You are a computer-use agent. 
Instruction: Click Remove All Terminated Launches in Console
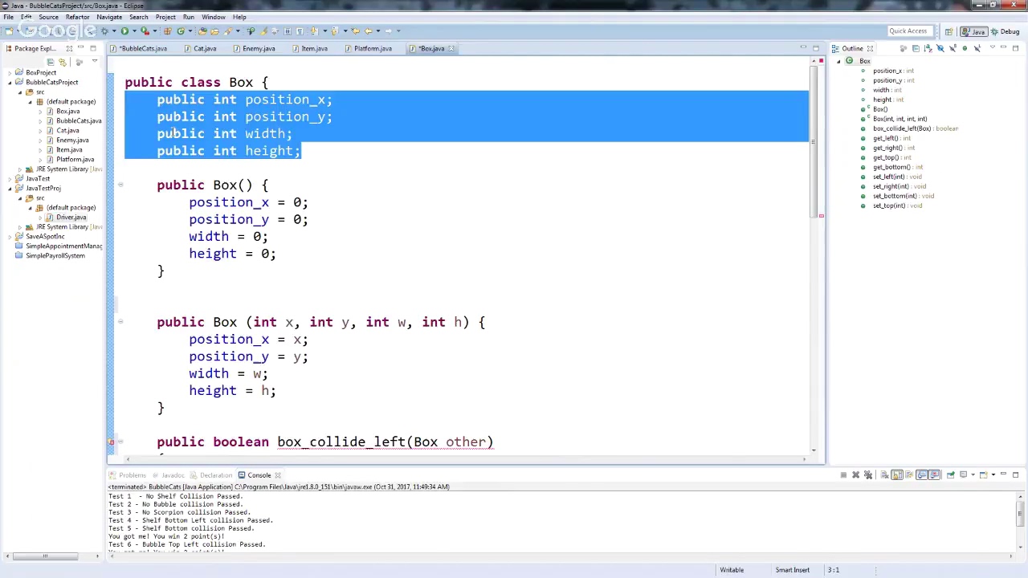(x=868, y=474)
